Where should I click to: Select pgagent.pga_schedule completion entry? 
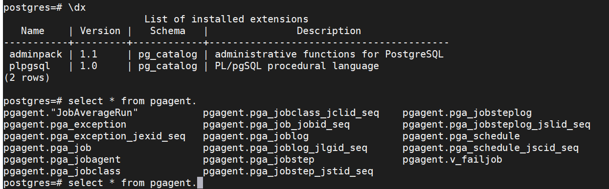pyautogui.click(x=461, y=136)
